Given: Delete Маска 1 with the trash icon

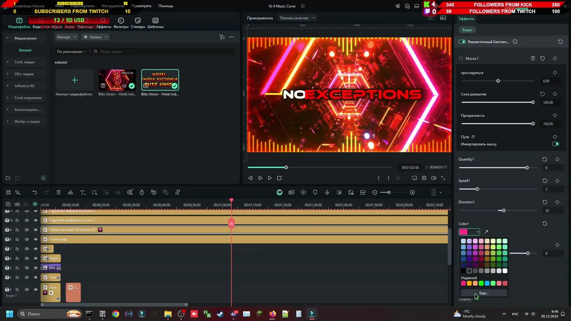Looking at the screenshot, I should coord(533,58).
